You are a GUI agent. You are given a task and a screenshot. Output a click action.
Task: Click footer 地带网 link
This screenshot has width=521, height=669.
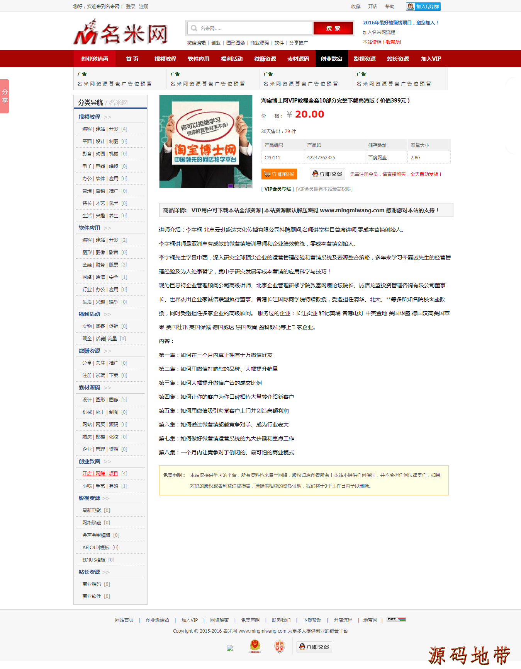370,620
